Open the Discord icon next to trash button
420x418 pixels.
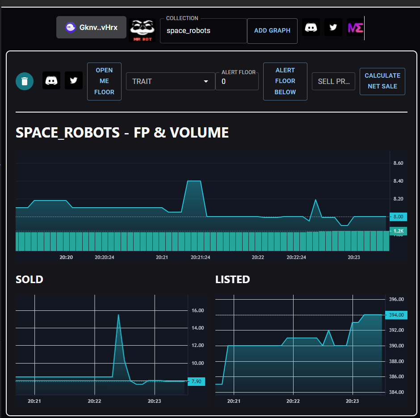tap(51, 80)
